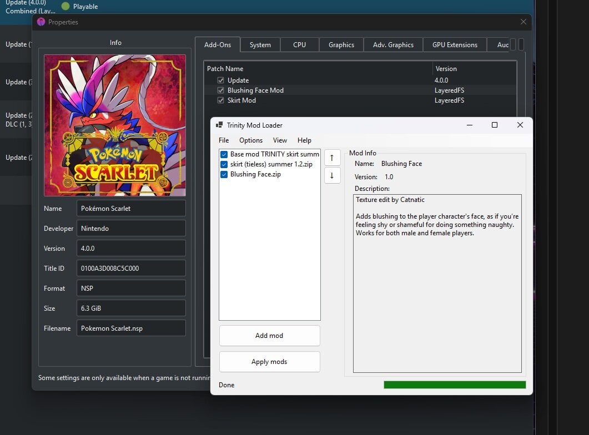Click Mod Info name Blushing Face
The width and height of the screenshot is (589, 435).
click(x=401, y=164)
